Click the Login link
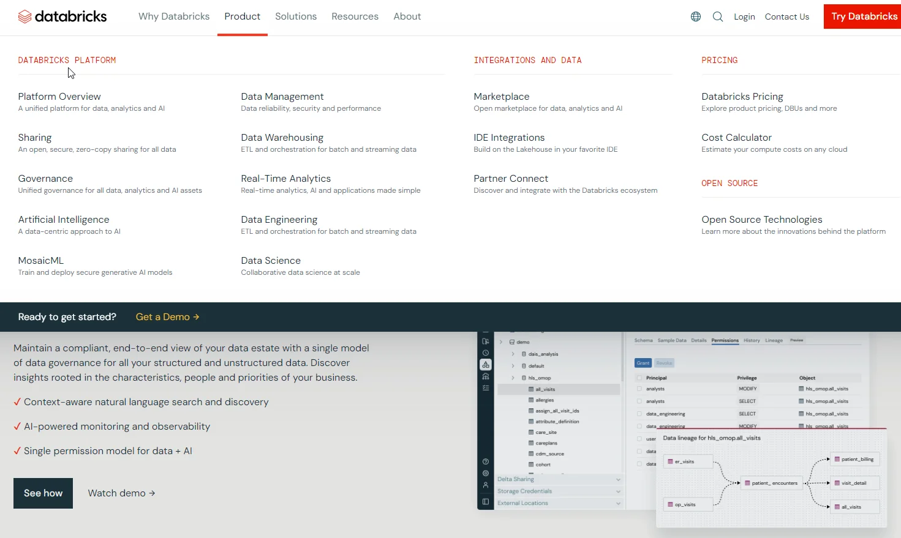The image size is (901, 538). pyautogui.click(x=744, y=17)
